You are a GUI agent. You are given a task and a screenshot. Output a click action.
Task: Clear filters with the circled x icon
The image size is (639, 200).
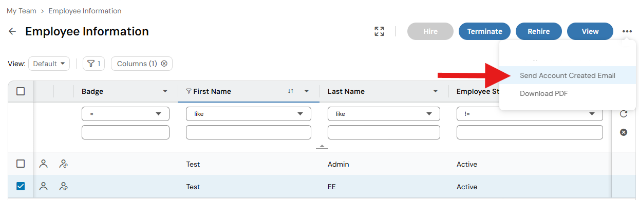pyautogui.click(x=624, y=132)
